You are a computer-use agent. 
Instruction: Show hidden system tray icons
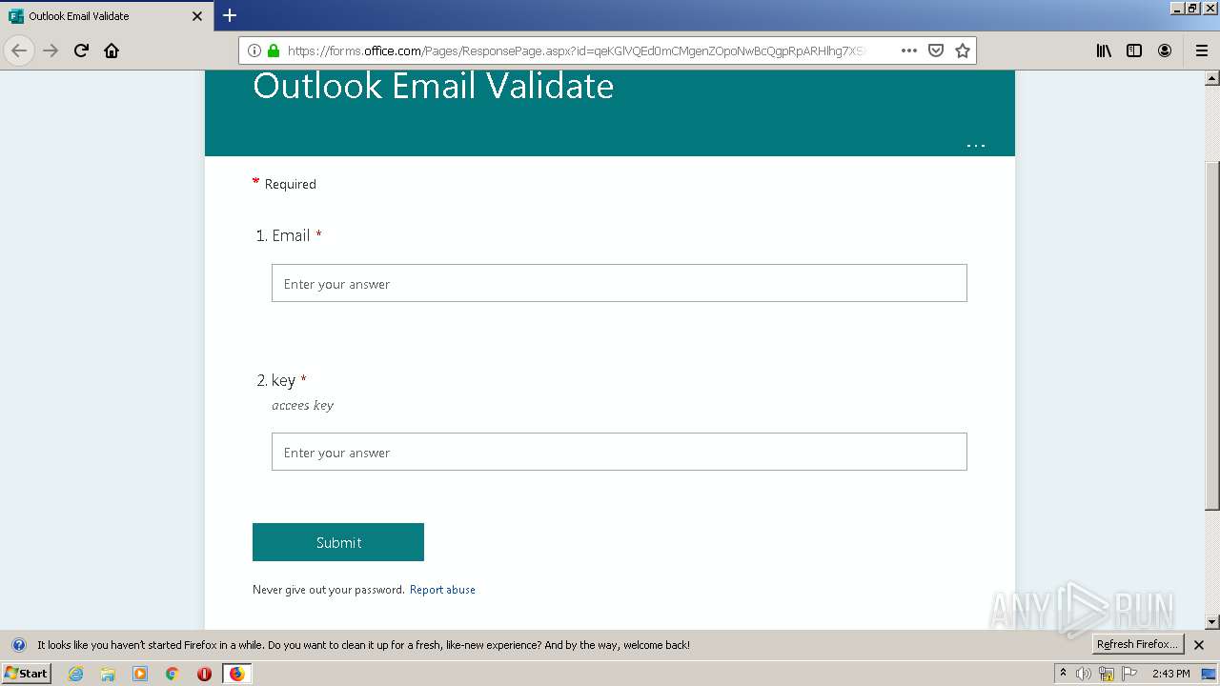tap(1063, 674)
